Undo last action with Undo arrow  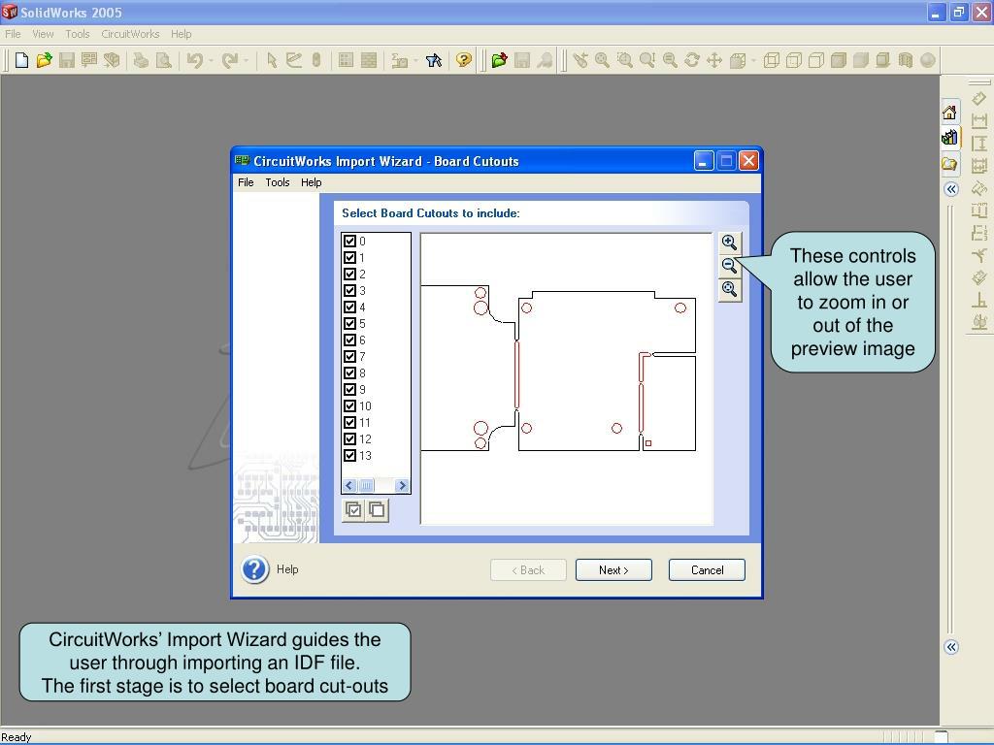pos(194,60)
